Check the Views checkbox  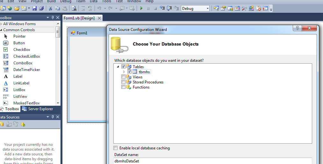point(123,77)
